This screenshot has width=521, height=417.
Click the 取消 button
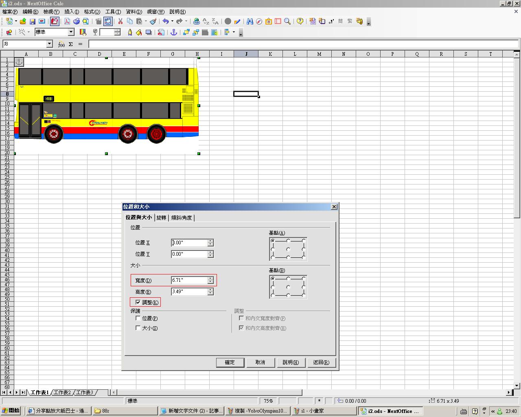(260, 362)
